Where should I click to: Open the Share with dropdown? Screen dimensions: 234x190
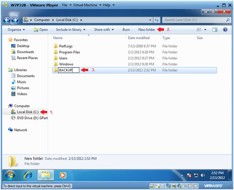[x=104, y=30]
